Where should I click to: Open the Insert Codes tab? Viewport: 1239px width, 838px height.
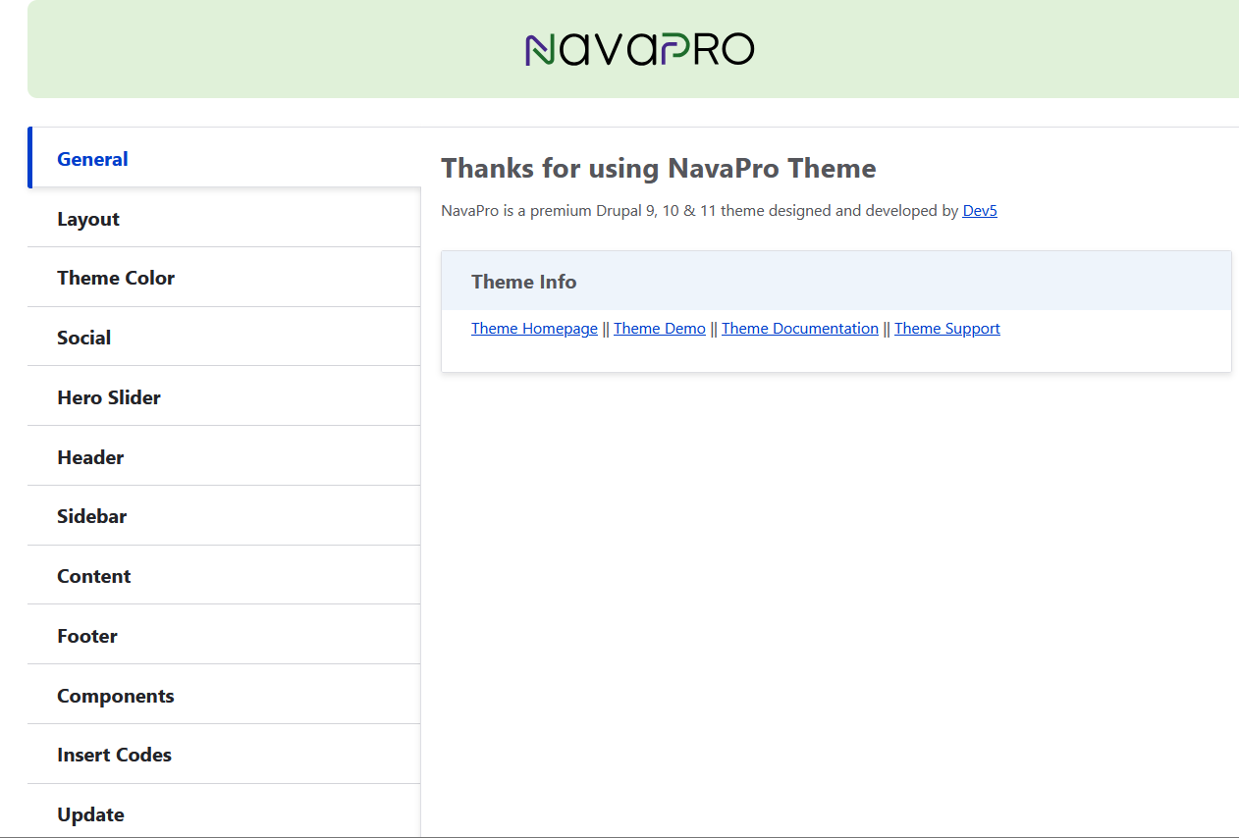pos(114,755)
